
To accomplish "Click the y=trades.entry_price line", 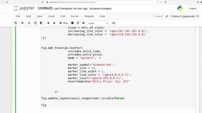I will point(86,55).
